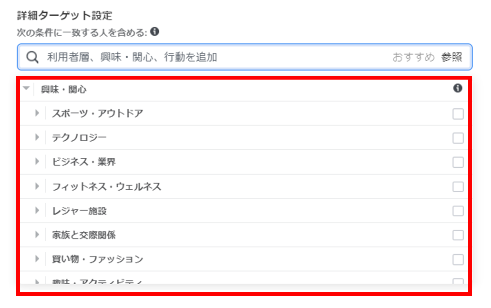The image size is (491, 308).
Task: Check the ビジネス・業界 checkbox
Action: (x=458, y=162)
